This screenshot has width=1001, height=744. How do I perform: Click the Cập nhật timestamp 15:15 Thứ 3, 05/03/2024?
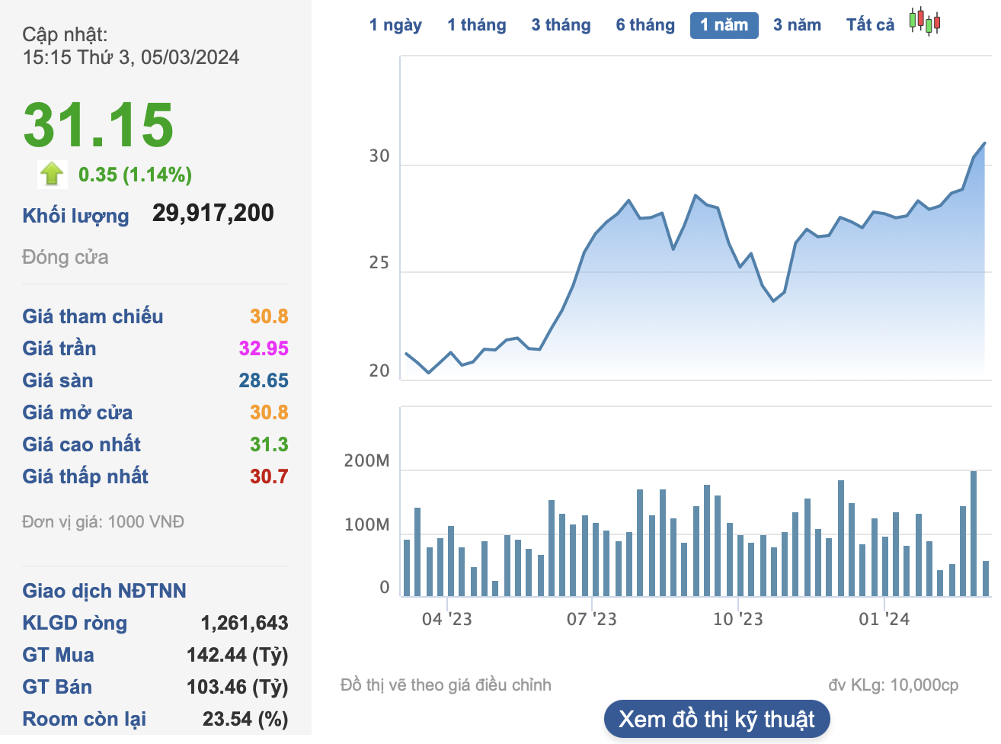[x=131, y=57]
